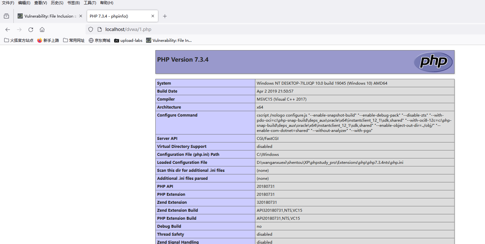
Task: Click the Build Date label
Action: tap(167, 91)
